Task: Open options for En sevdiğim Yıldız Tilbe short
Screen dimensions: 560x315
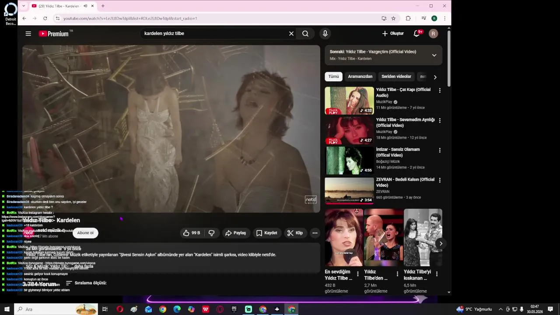Action: (x=358, y=274)
